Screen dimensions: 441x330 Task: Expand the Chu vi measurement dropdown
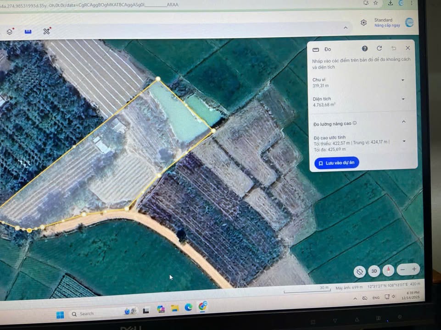point(402,80)
